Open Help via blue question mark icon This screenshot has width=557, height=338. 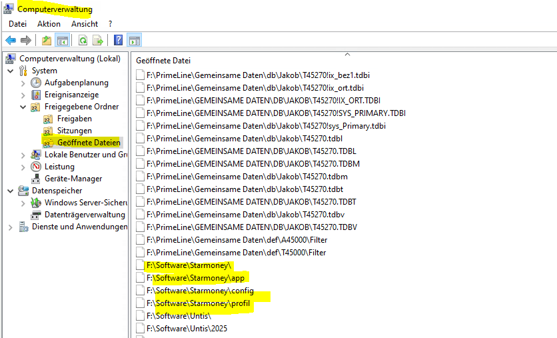[119, 40]
